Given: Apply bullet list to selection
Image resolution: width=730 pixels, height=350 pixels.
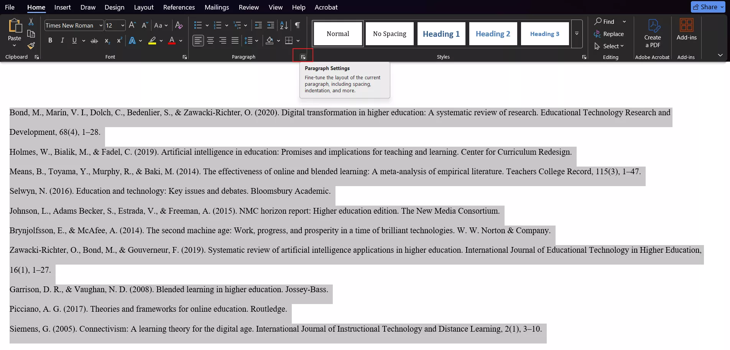Looking at the screenshot, I should point(198,25).
